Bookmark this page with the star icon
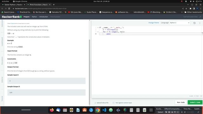This screenshot has height=114, width=203. click(x=186, y=9)
